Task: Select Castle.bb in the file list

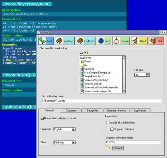Action: [89, 69]
